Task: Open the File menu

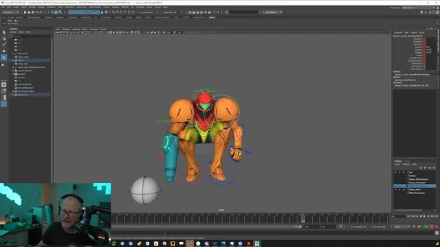Action: tap(3, 7)
